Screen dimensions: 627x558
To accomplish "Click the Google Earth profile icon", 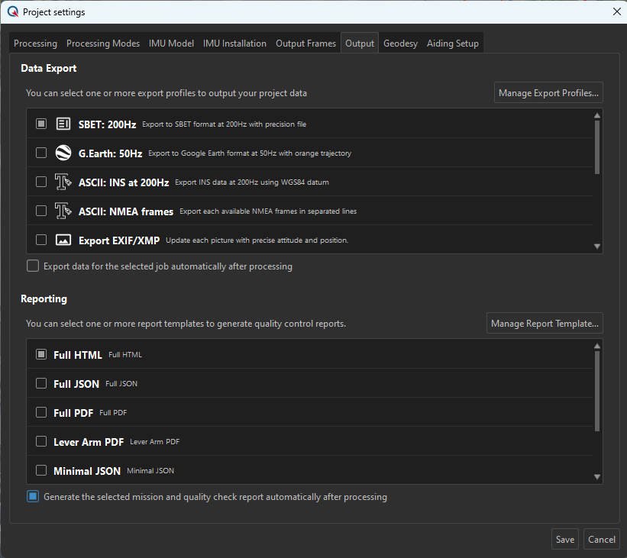I will click(x=63, y=153).
